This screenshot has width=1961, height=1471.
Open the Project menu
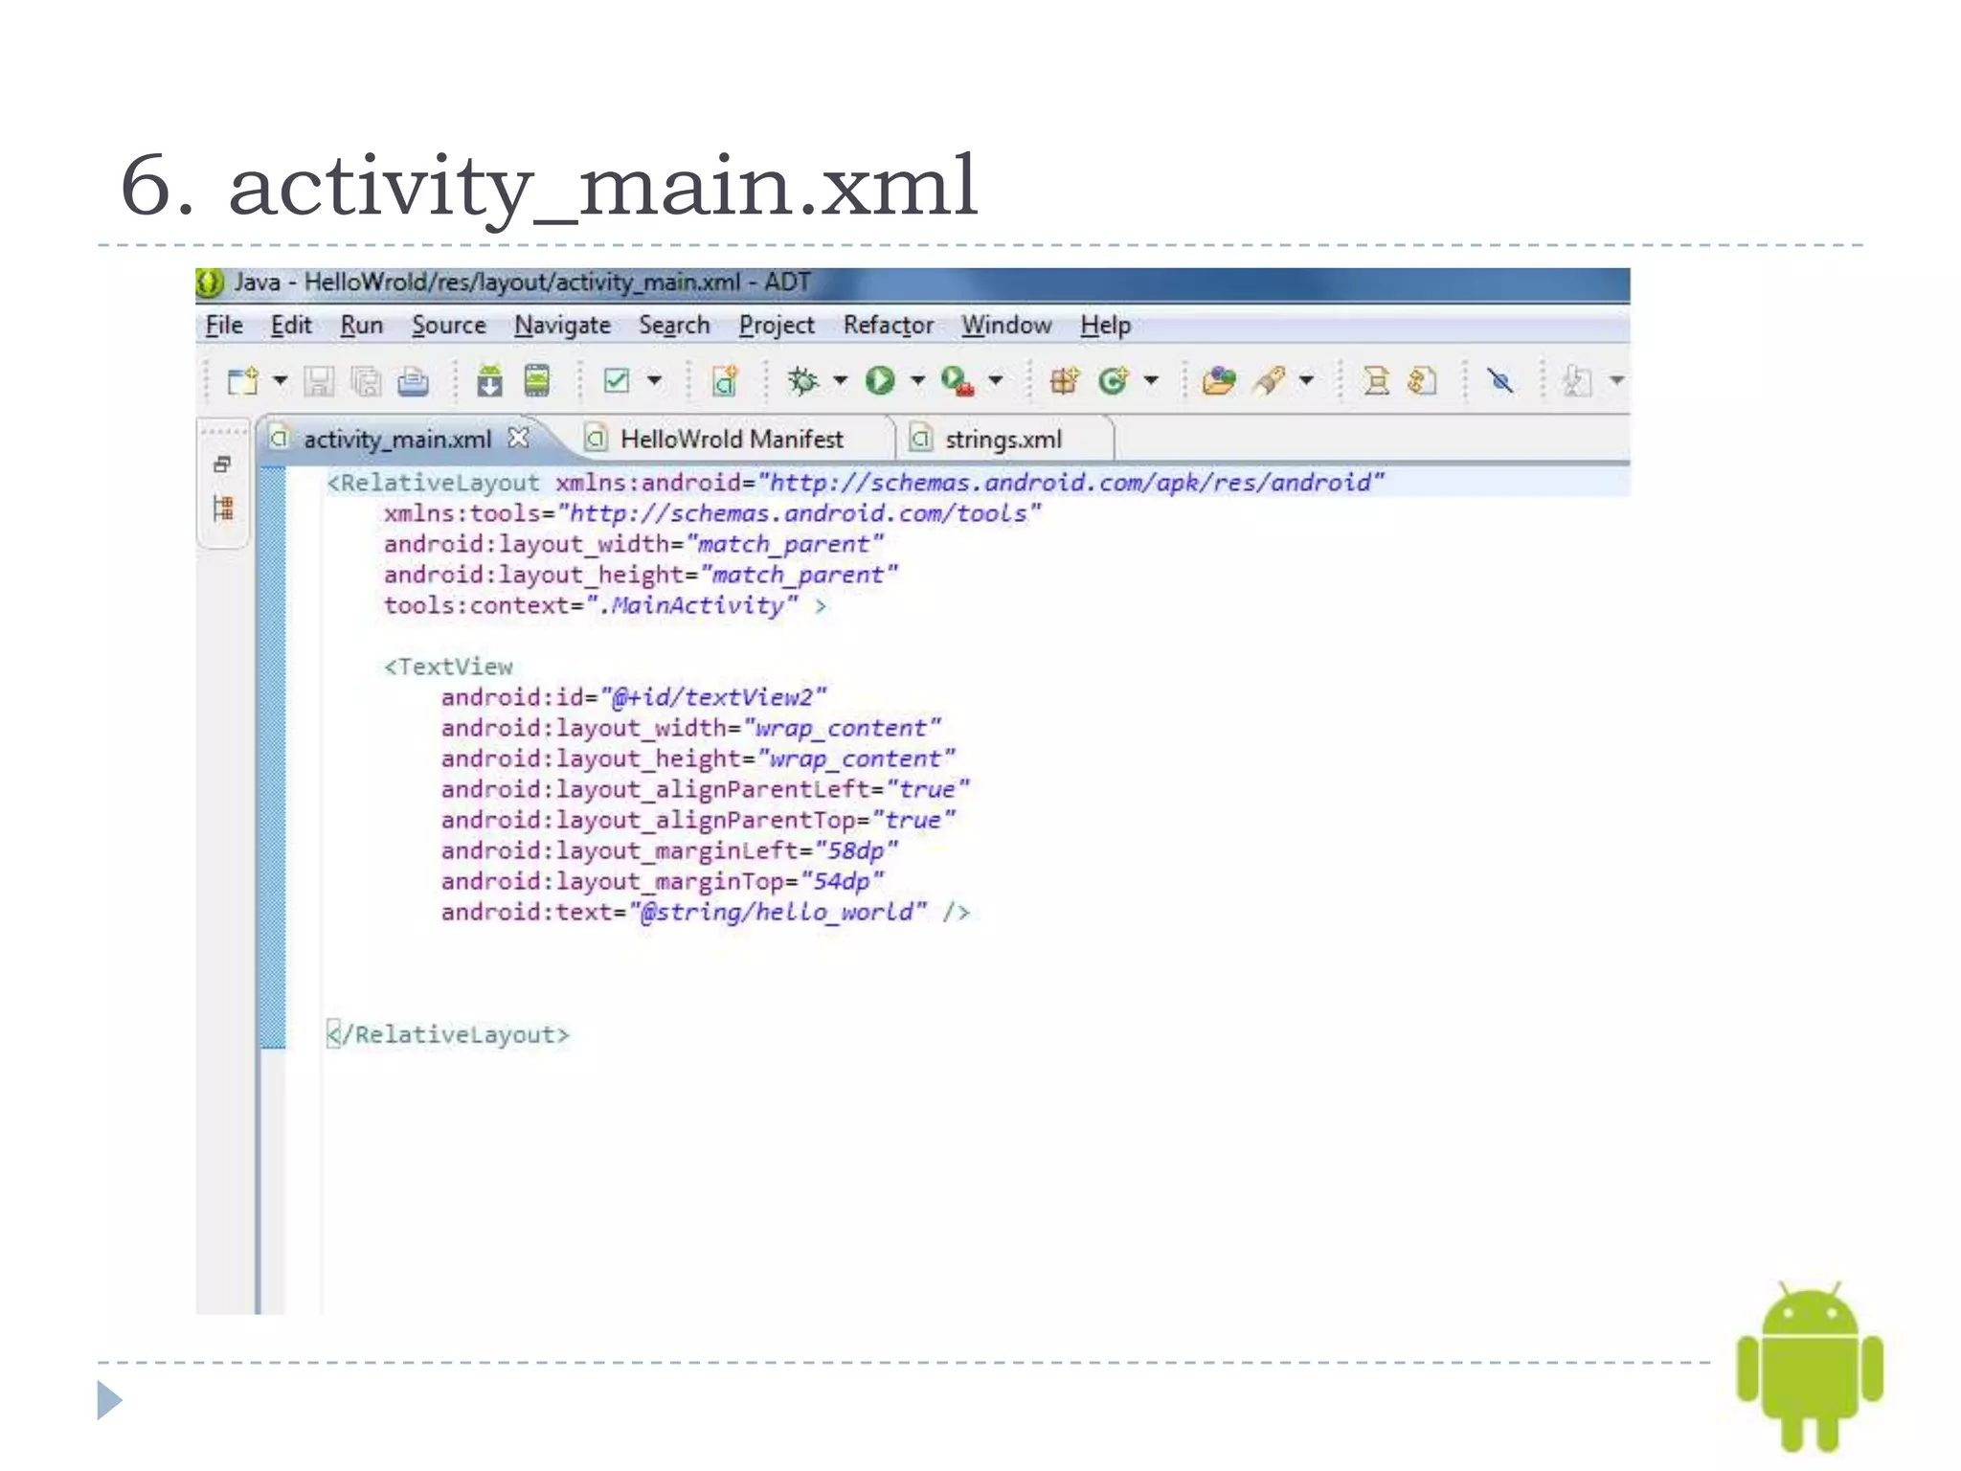click(x=777, y=326)
